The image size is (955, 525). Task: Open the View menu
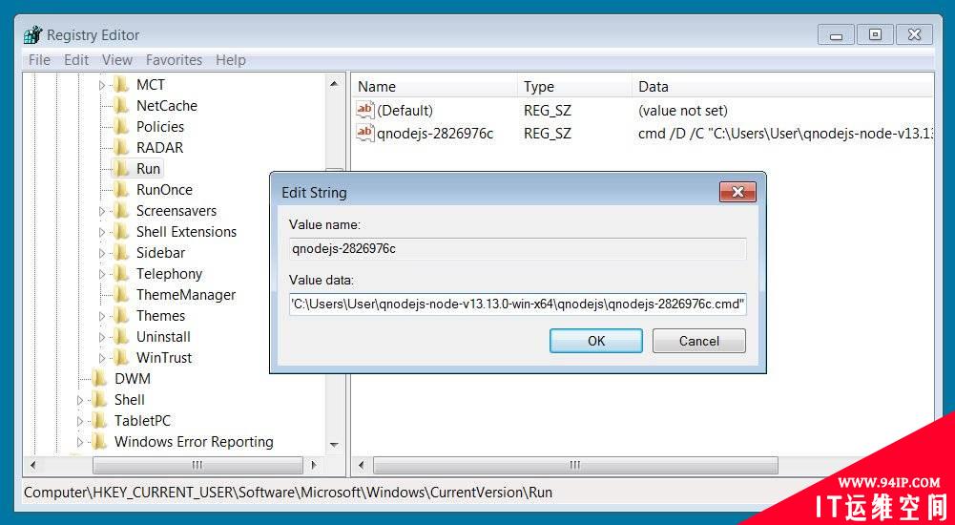click(x=117, y=60)
